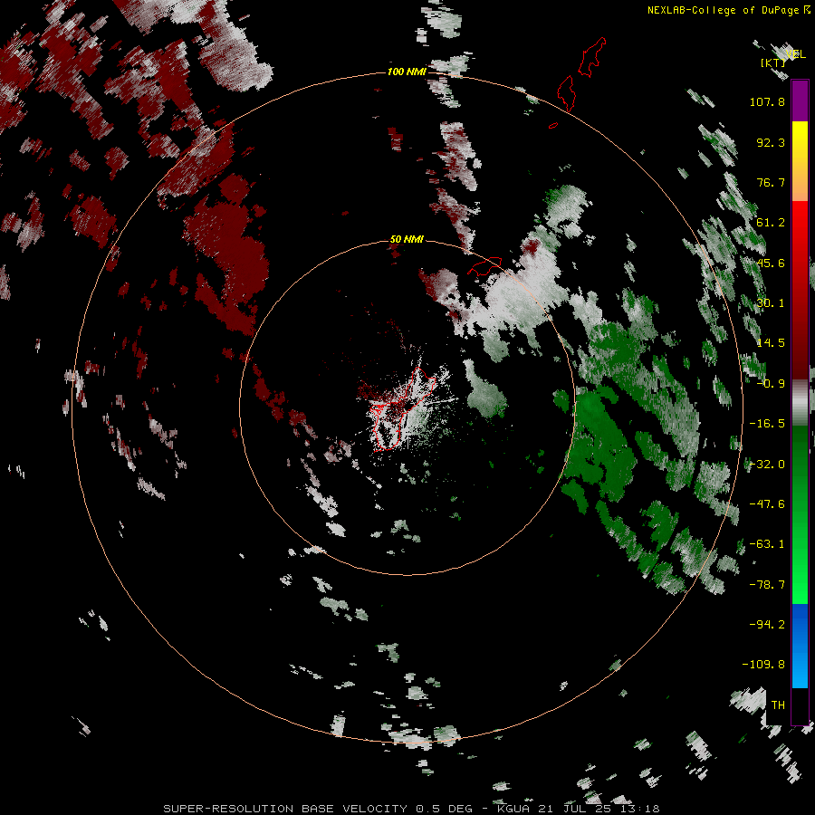This screenshot has width=815, height=815.
Task: Click the TH label on the legend
Action: point(778,705)
